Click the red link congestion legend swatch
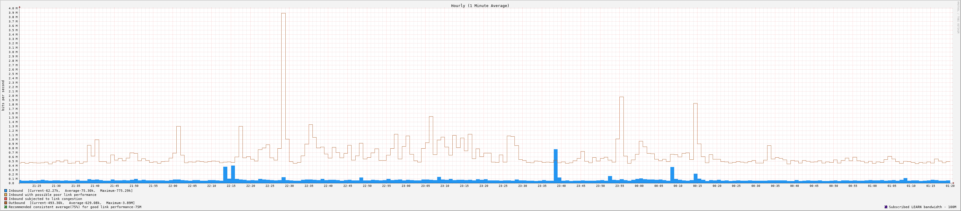 [x=6, y=199]
